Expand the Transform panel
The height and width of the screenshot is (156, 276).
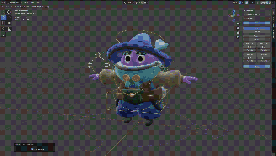(x=249, y=11)
